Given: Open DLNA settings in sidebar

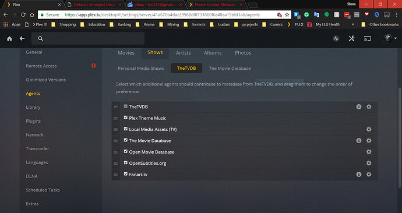Looking at the screenshot, I should pyautogui.click(x=32, y=176).
